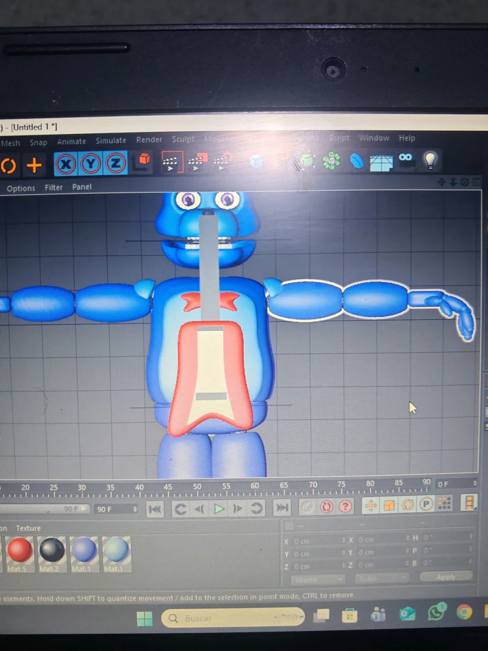Toggle point level animation recording
Screen dimensions: 488x651
(x=445, y=503)
